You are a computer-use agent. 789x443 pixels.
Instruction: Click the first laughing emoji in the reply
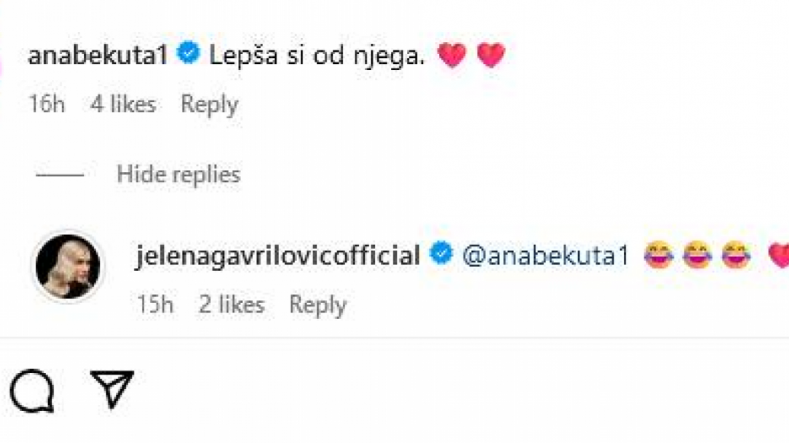pyautogui.click(x=658, y=255)
